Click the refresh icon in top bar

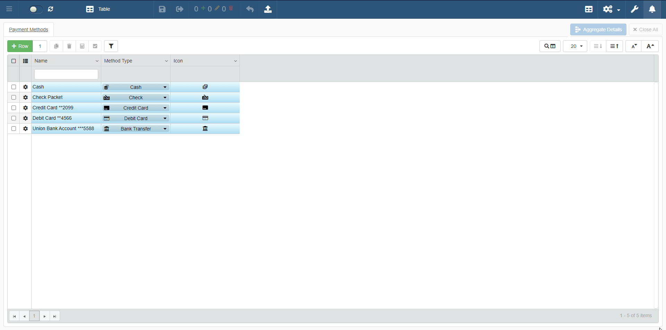[51, 9]
